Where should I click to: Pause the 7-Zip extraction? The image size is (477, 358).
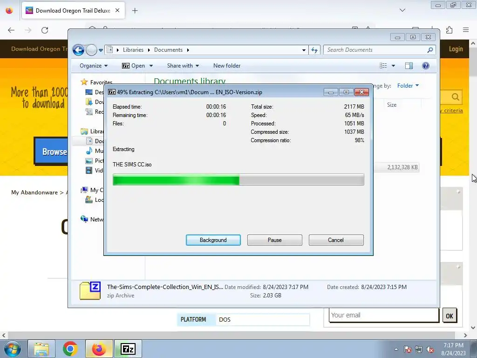(274, 240)
